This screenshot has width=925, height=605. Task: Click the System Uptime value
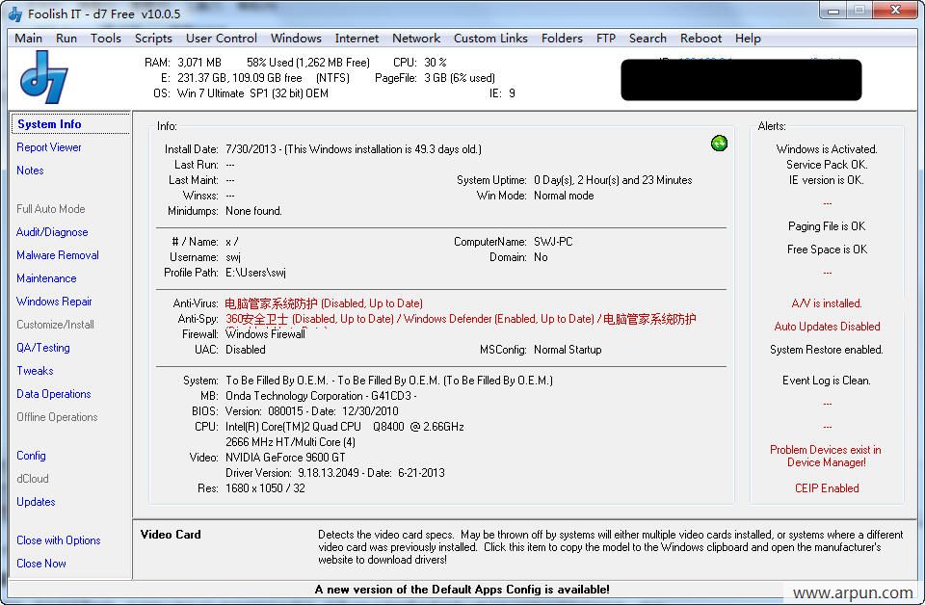click(x=613, y=180)
